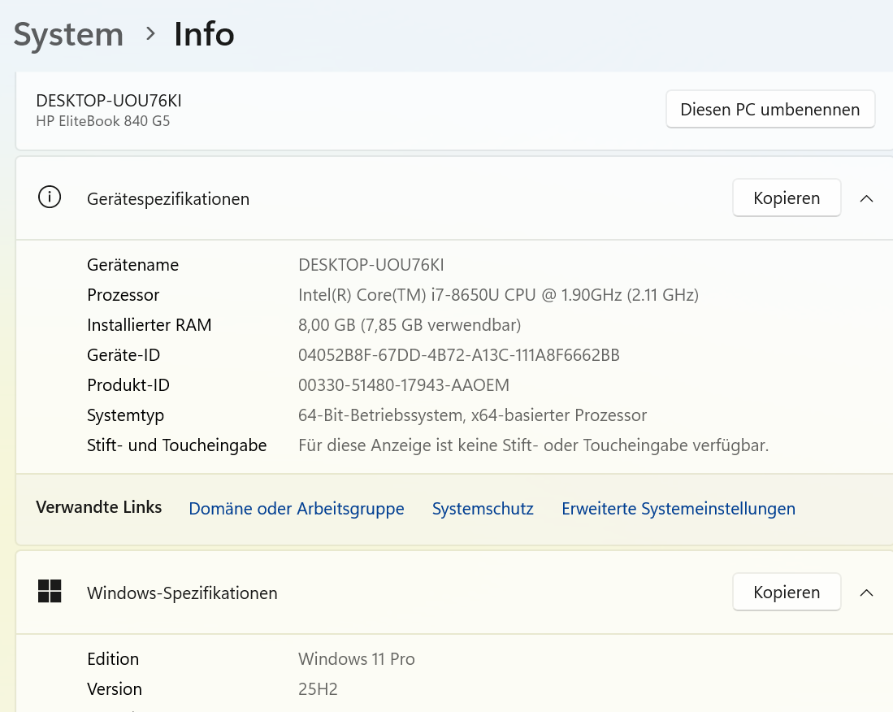Select the Produkt-ID value 00330-51480-17943-AAOEM

coord(404,385)
